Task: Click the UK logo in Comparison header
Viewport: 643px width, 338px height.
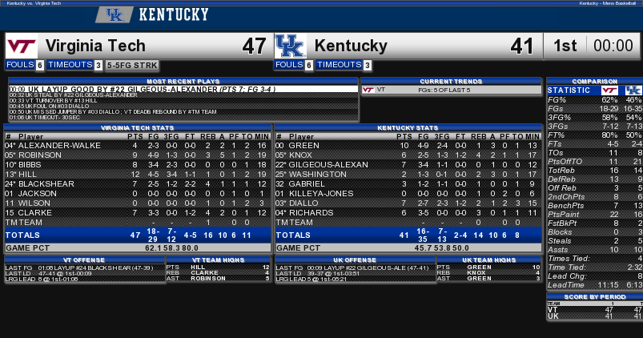Action: (x=633, y=91)
